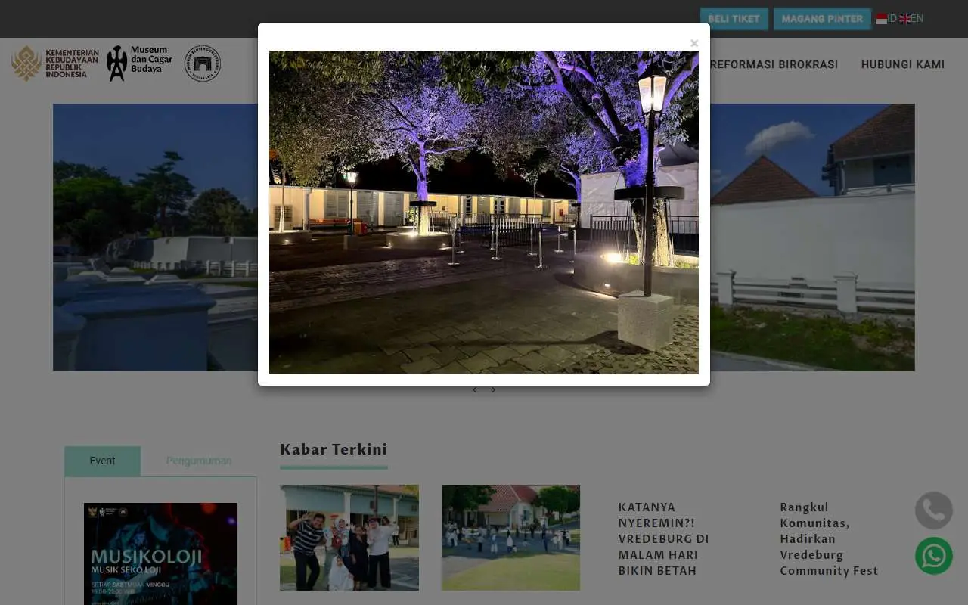This screenshot has height=605, width=968.
Task: Open the courtyard exercise news thumbnail
Action: pos(510,538)
